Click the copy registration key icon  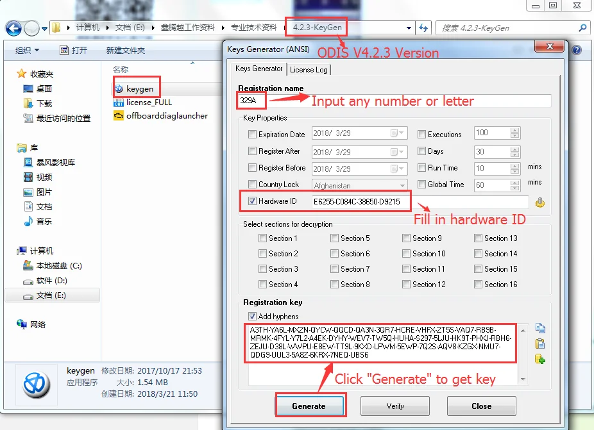(540, 328)
